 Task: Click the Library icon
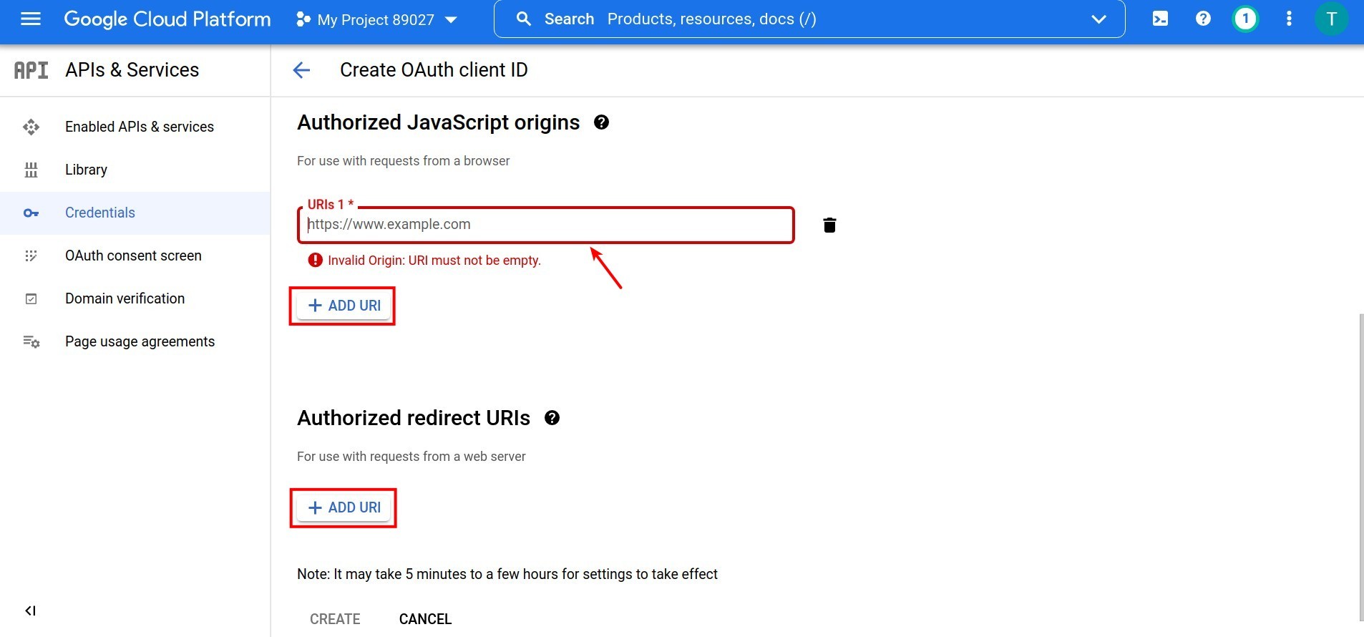[x=31, y=170]
